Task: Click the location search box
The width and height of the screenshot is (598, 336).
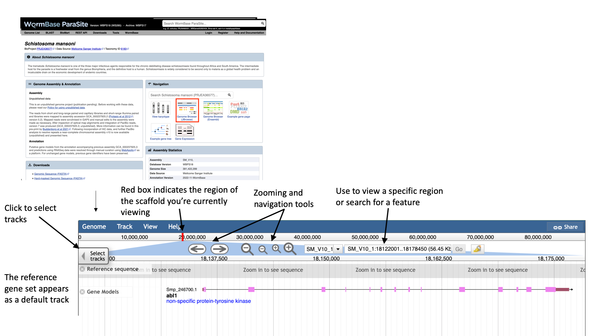Action: pyautogui.click(x=398, y=249)
